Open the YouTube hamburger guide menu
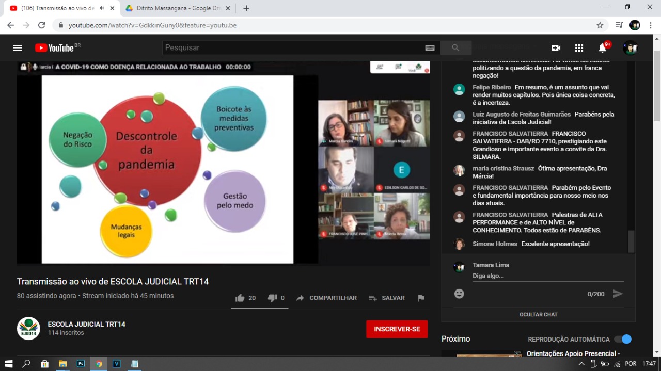The height and width of the screenshot is (371, 661). point(18,48)
